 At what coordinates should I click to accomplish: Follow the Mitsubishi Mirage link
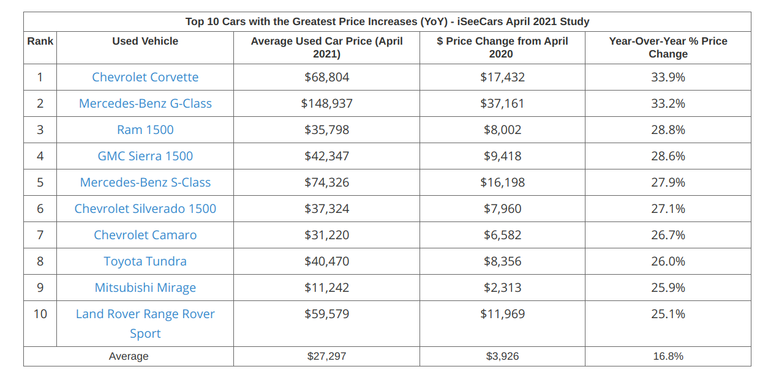(x=145, y=288)
